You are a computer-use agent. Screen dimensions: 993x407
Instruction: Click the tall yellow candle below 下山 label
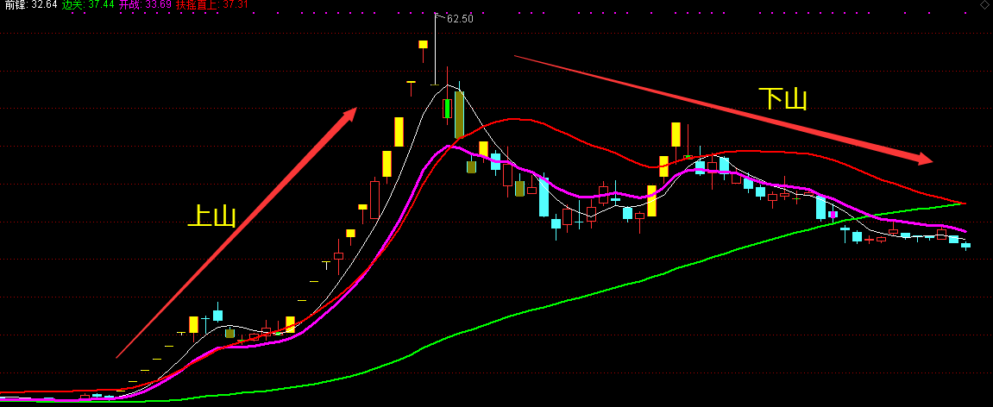click(x=676, y=135)
